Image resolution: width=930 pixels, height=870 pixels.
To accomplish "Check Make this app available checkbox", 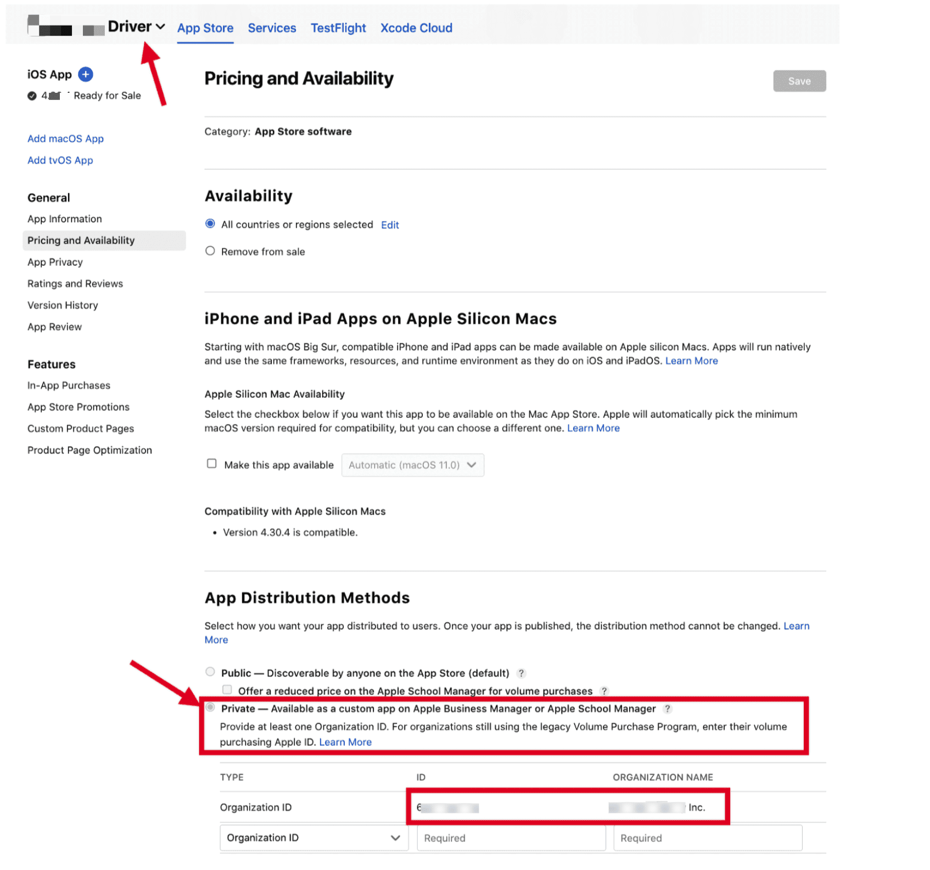I will [x=212, y=464].
